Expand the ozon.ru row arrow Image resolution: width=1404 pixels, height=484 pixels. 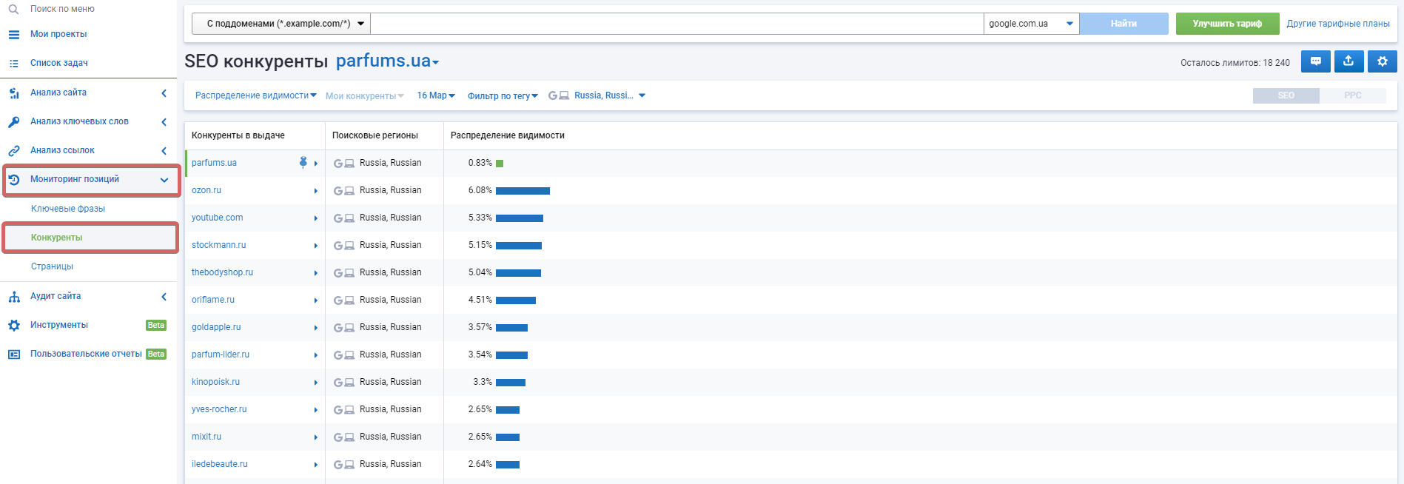click(x=316, y=191)
